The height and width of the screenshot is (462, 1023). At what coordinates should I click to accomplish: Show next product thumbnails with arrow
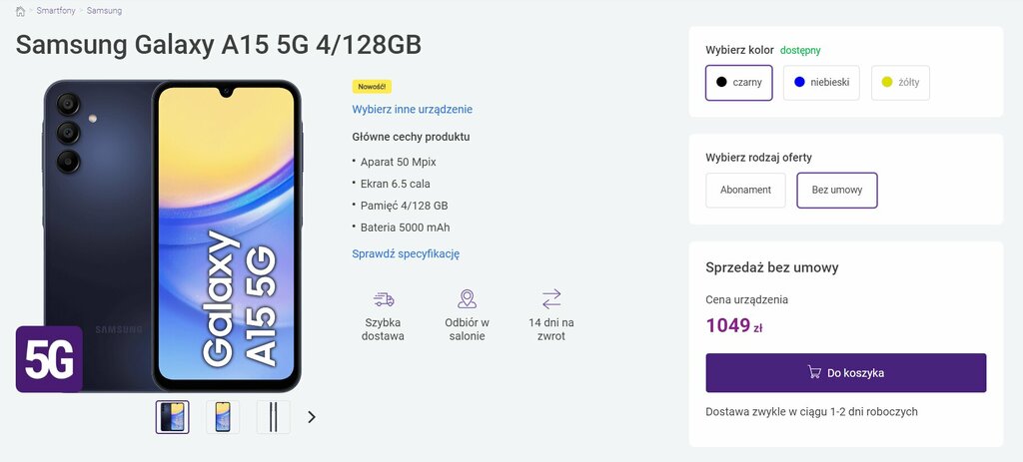tap(312, 417)
